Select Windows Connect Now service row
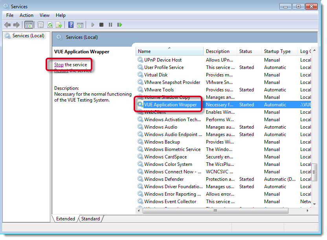 (x=224, y=171)
